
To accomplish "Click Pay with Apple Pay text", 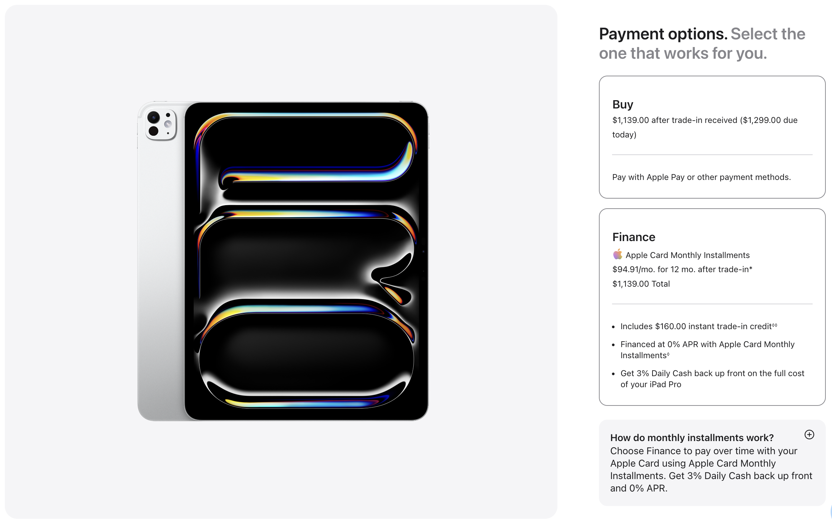I will [701, 177].
